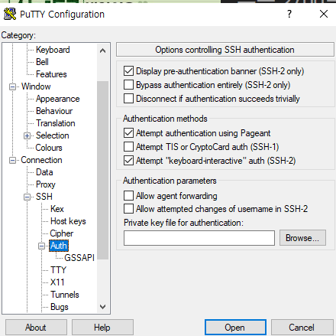Select Features in category tree
Viewport: 336px width, 336px height.
(x=51, y=74)
